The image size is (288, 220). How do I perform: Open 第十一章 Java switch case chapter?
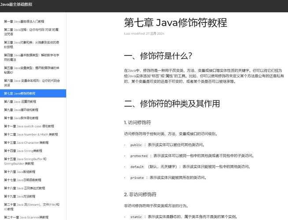[x=29, y=126]
